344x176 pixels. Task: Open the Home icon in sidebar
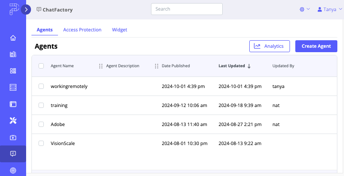coord(13,38)
